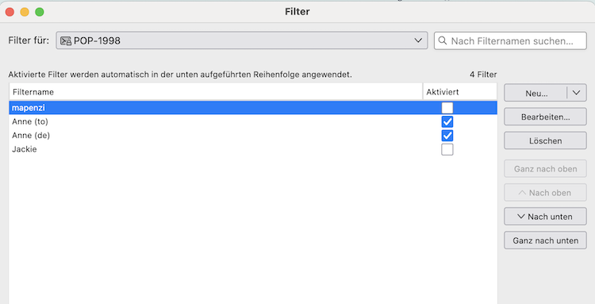Click the search magnifier icon
Screen dimensions: 595x304
(x=443, y=40)
